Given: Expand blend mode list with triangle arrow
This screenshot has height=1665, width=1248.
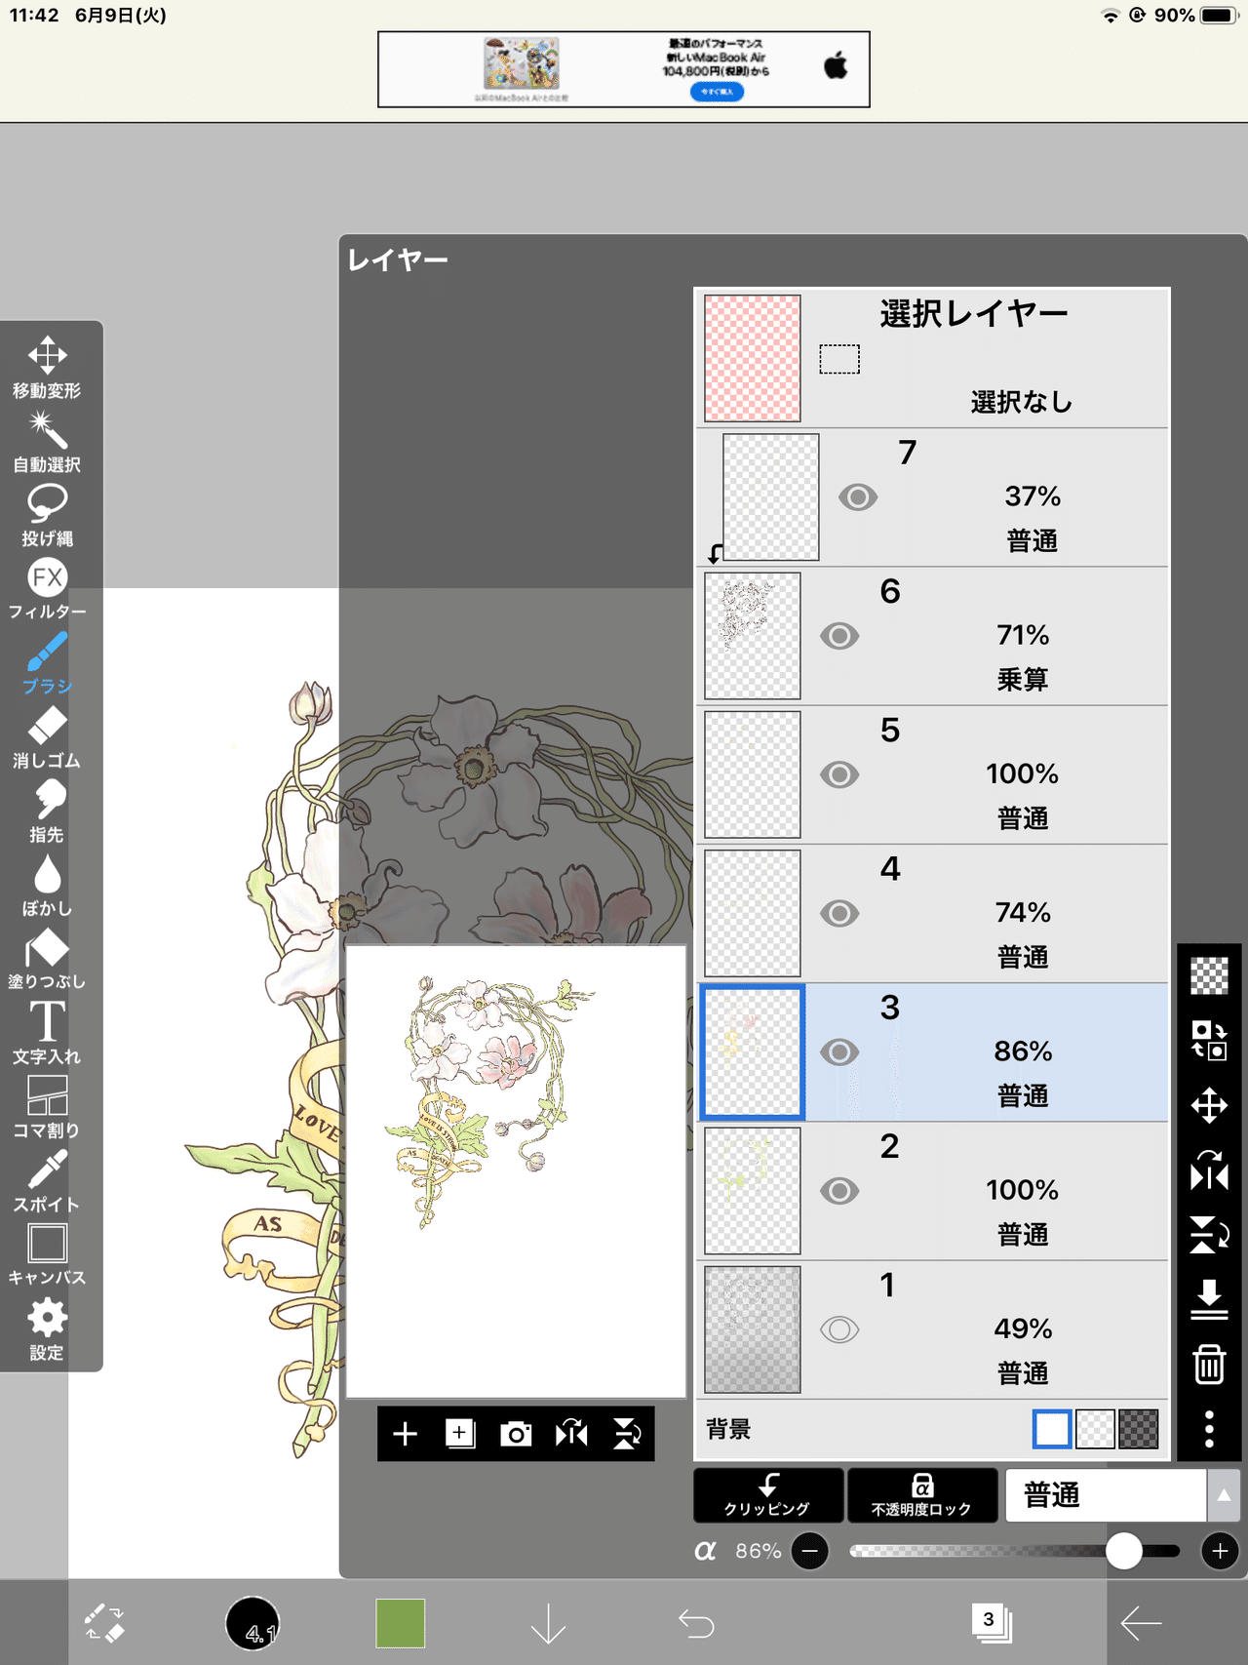Looking at the screenshot, I should coord(1224,1494).
